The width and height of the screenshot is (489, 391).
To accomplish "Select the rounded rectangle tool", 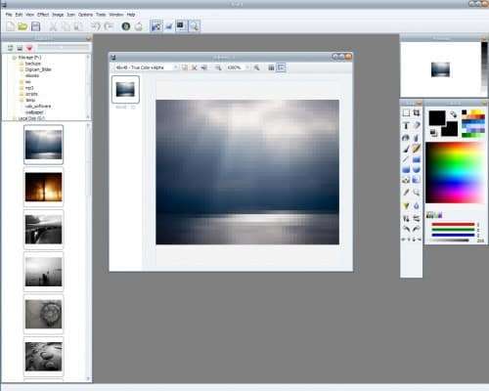I will [406, 169].
